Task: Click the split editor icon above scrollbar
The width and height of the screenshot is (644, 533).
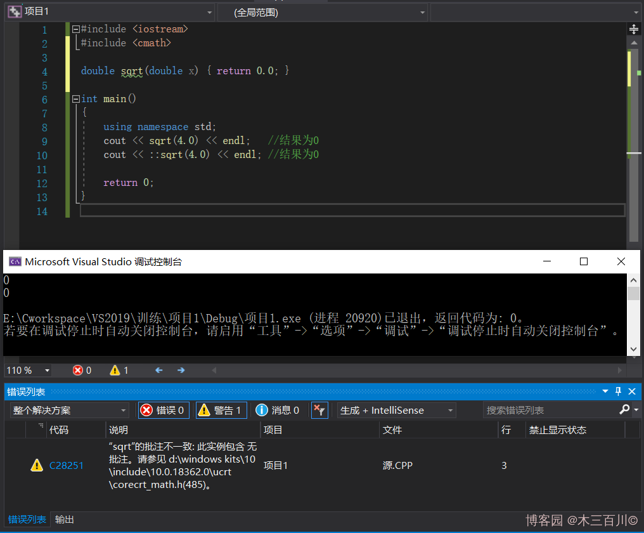Action: pyautogui.click(x=633, y=29)
